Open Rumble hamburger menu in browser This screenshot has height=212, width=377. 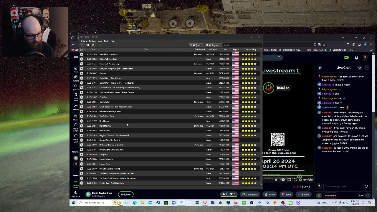coord(76,58)
